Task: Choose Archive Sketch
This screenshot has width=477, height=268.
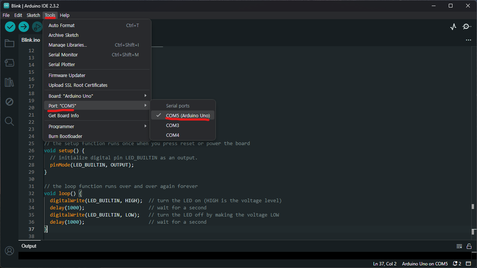Action: pos(97,35)
